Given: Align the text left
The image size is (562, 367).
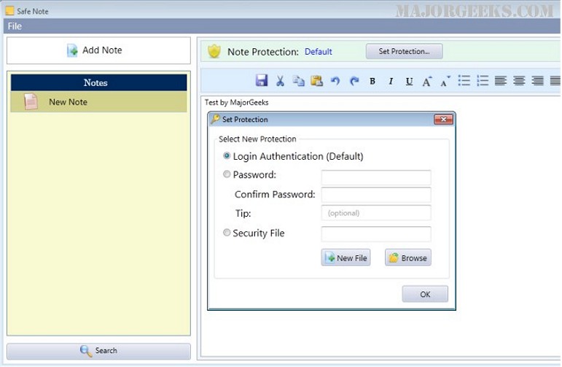Looking at the screenshot, I should (x=501, y=81).
